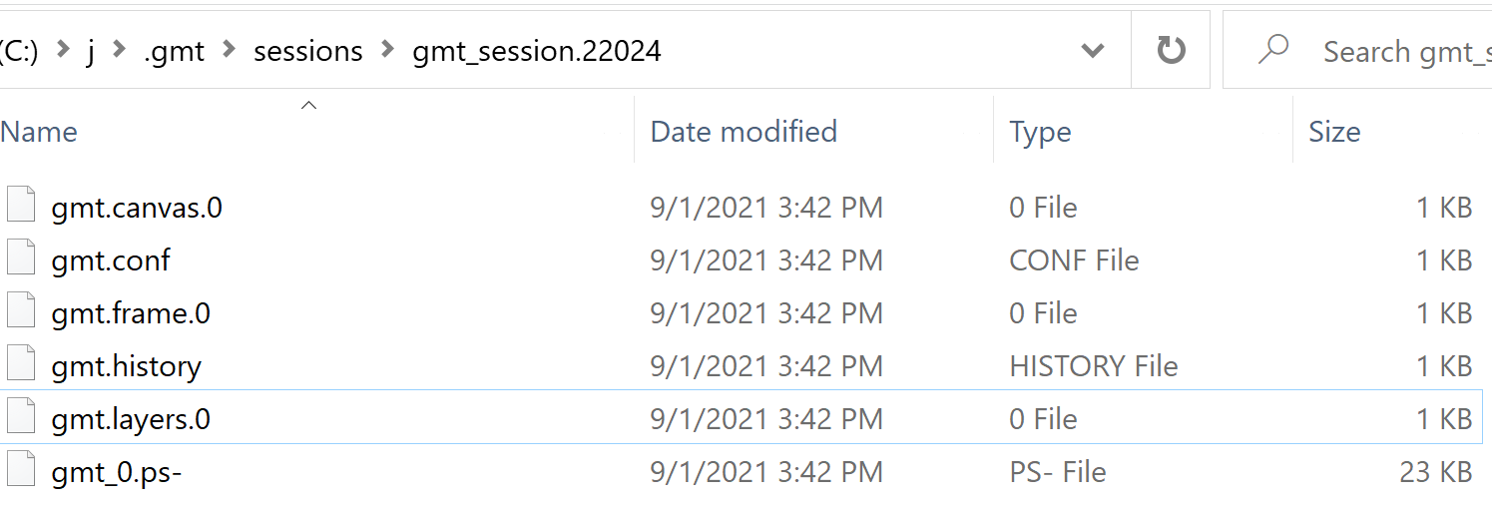This screenshot has height=511, width=1492.
Task: Select the gmt.history file name
Action: click(x=126, y=366)
